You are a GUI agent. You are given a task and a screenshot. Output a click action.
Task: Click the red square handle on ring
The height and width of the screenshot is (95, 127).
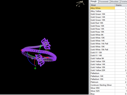(21, 50)
